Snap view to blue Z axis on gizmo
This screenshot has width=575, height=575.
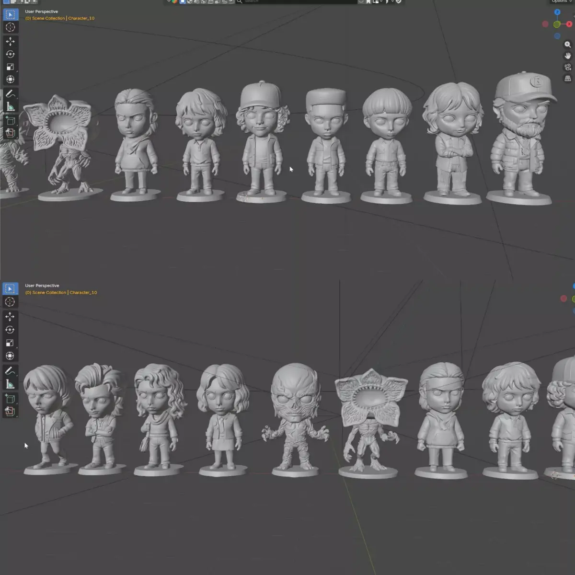click(x=557, y=12)
